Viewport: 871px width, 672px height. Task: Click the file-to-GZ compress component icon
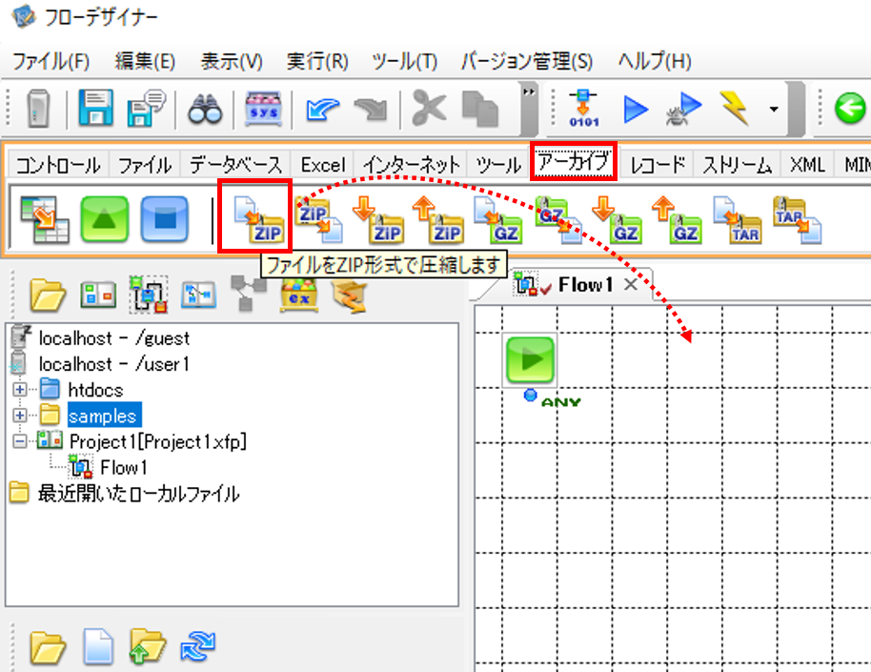pos(496,220)
